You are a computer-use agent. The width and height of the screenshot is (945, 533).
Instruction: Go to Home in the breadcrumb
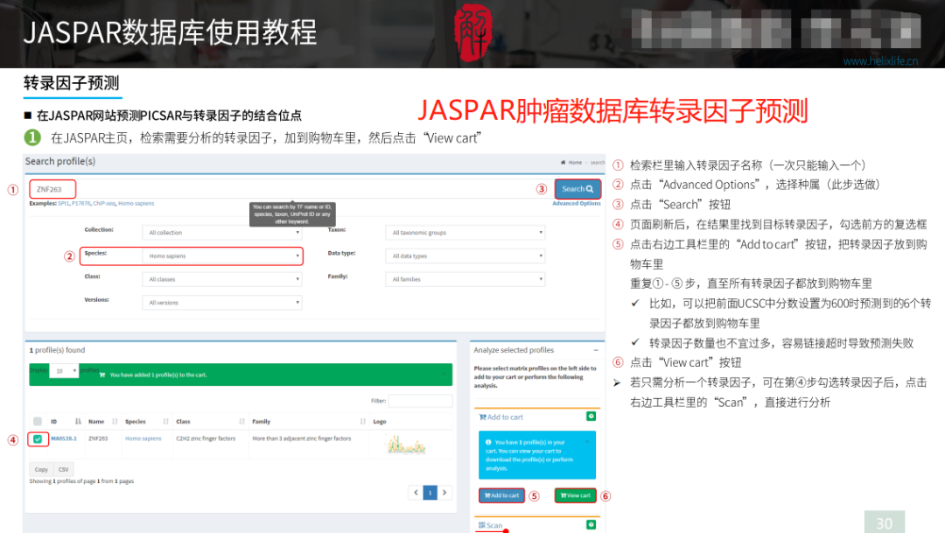point(575,163)
